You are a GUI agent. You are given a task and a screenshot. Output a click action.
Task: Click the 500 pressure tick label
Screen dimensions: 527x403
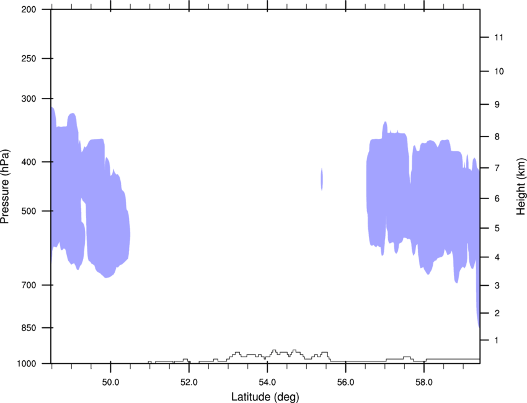tap(29, 211)
